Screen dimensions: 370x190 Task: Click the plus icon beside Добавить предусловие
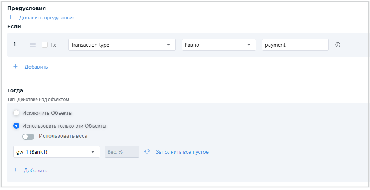[x=11, y=17]
